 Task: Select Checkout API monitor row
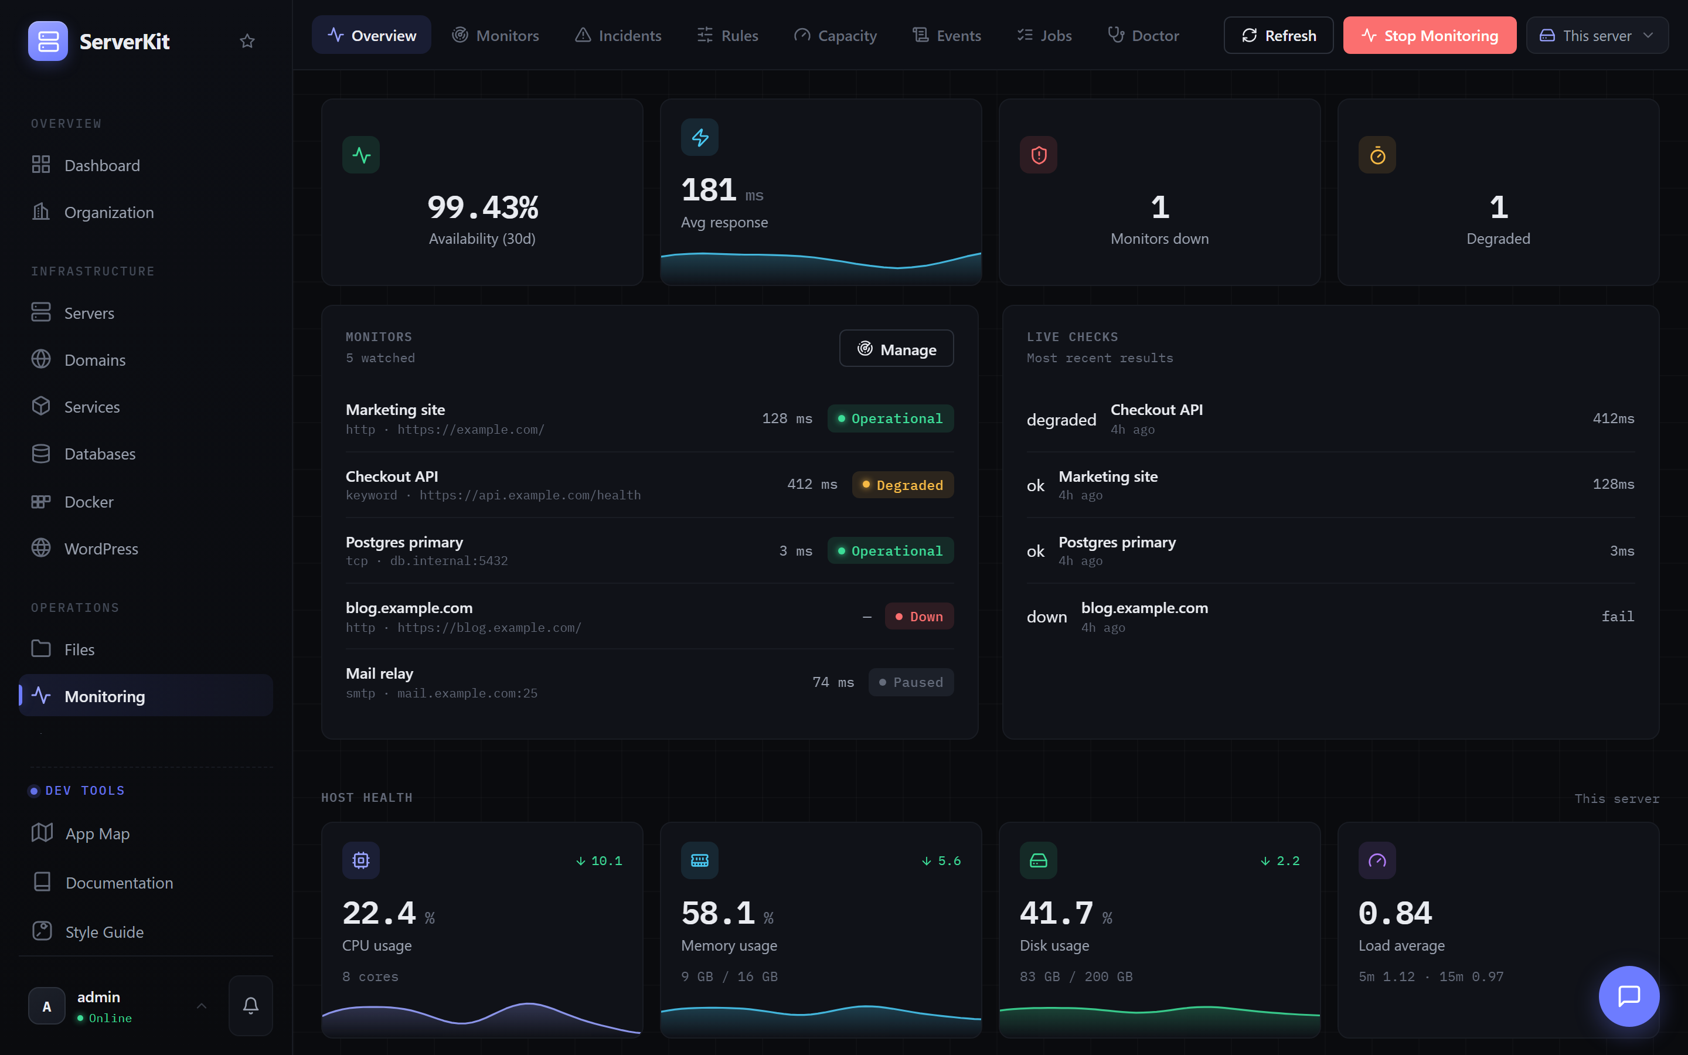tap(649, 485)
